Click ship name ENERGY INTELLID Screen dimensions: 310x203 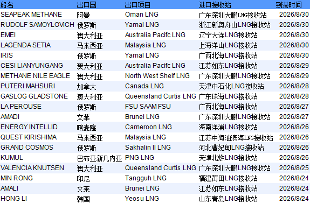pos(29,127)
